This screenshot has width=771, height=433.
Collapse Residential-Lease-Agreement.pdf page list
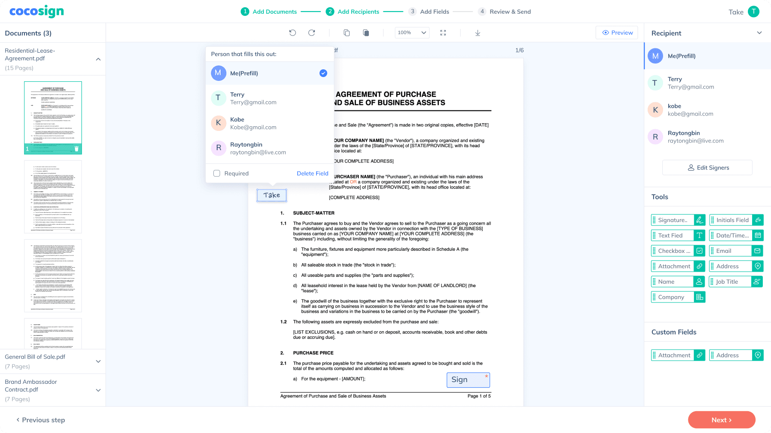pos(99,59)
